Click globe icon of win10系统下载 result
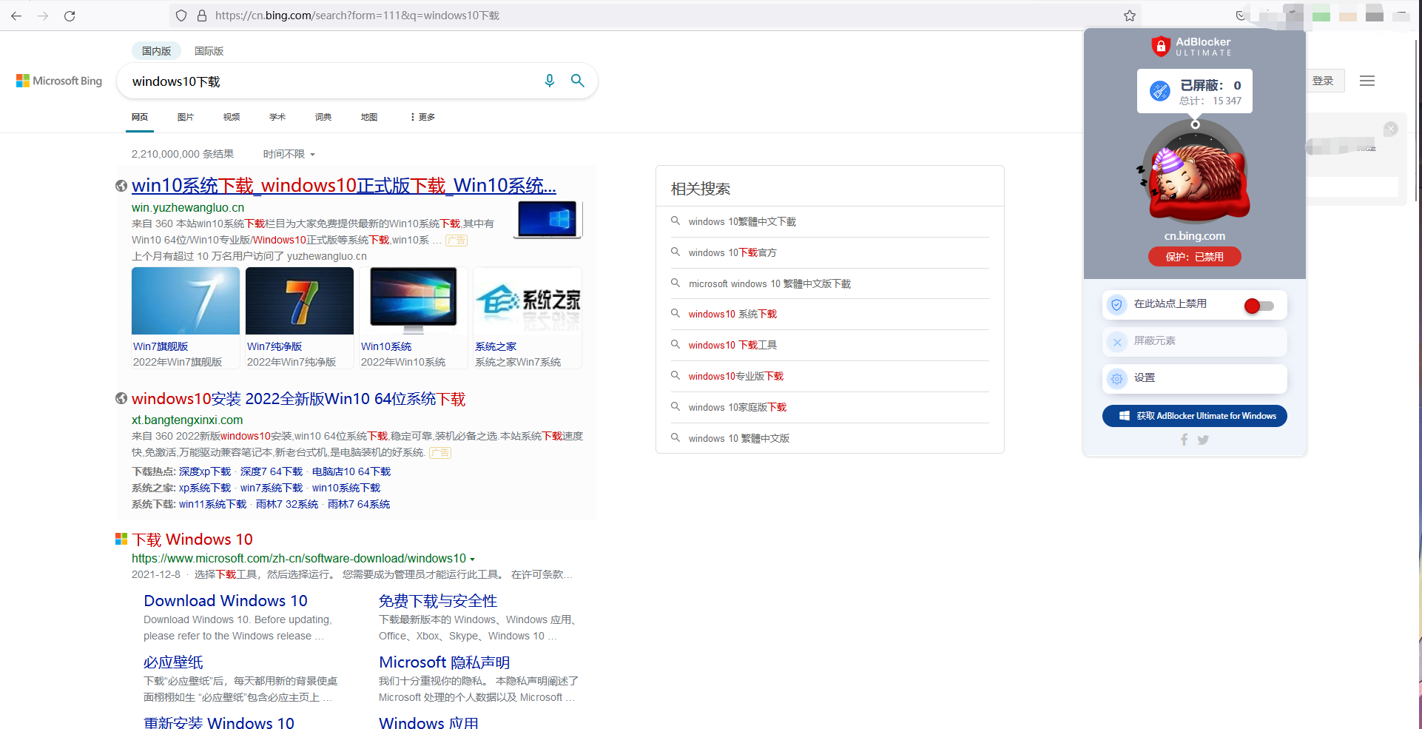 click(x=121, y=186)
